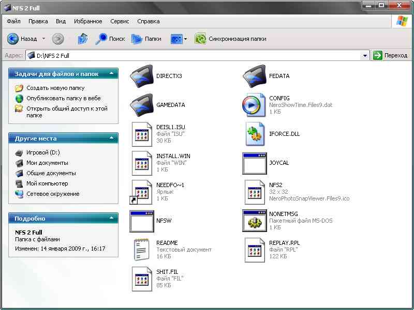Click the Windows flag logo icon
The image size is (414, 310).
point(402,21)
